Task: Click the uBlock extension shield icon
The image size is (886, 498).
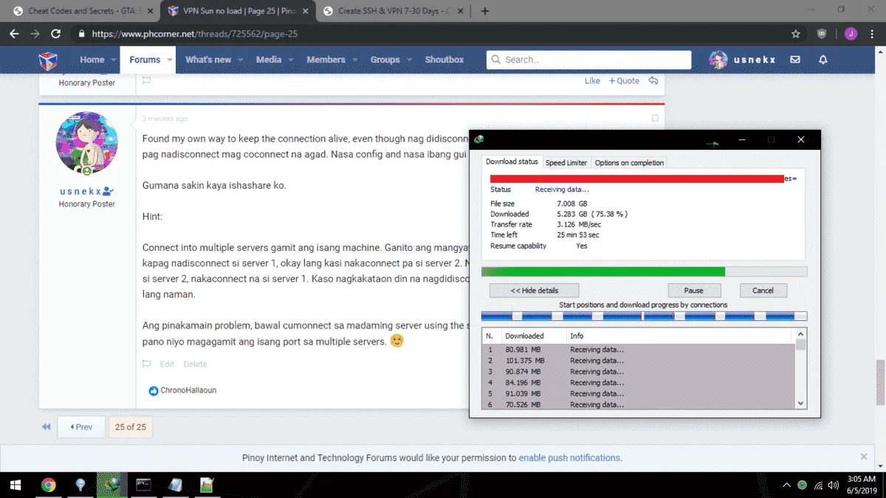Action: tap(822, 34)
